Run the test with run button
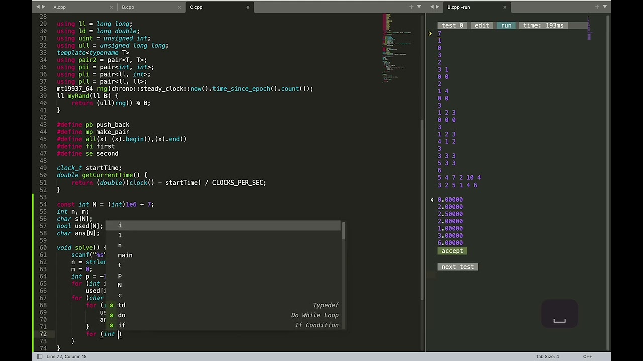This screenshot has height=361, width=643. (506, 25)
